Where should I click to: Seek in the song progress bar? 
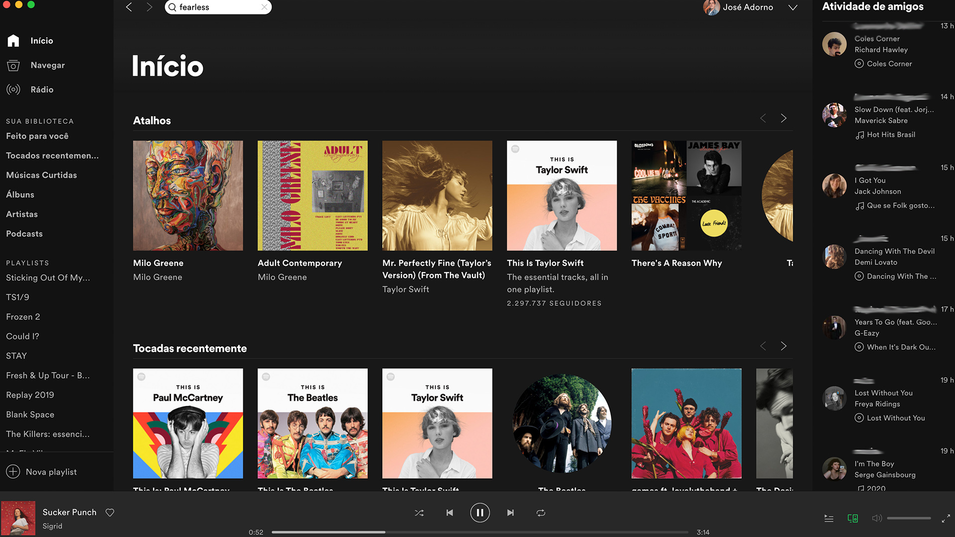(x=480, y=532)
